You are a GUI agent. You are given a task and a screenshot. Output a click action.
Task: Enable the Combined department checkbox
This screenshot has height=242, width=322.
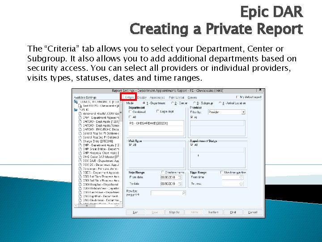point(130,112)
